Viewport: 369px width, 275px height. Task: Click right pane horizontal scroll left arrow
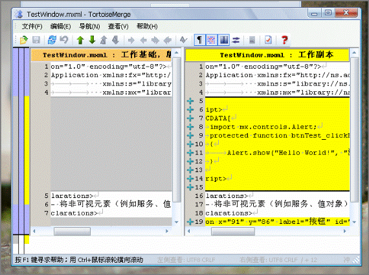point(189,231)
